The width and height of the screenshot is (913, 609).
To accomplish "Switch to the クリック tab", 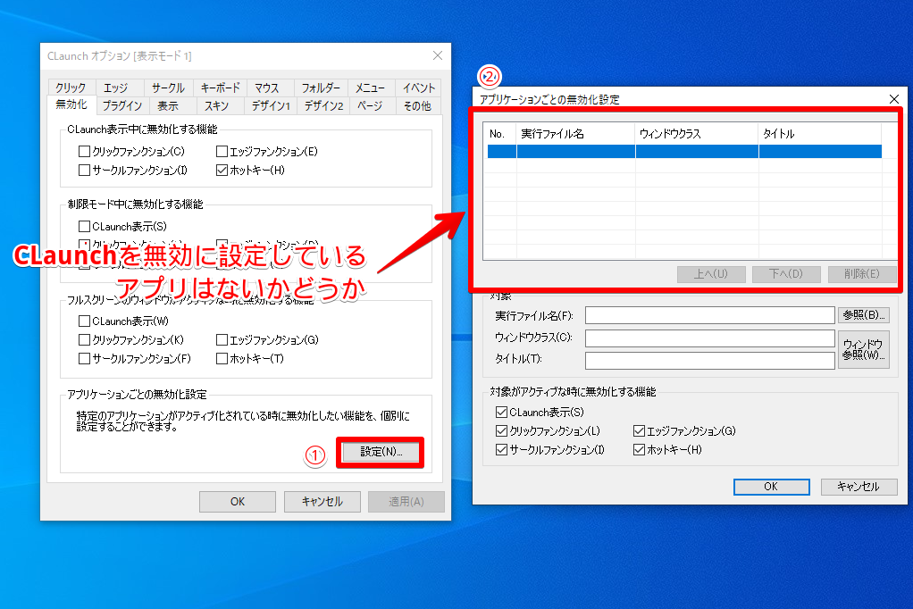I will tap(71, 88).
